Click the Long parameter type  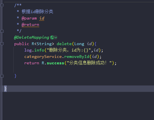pos(79,44)
